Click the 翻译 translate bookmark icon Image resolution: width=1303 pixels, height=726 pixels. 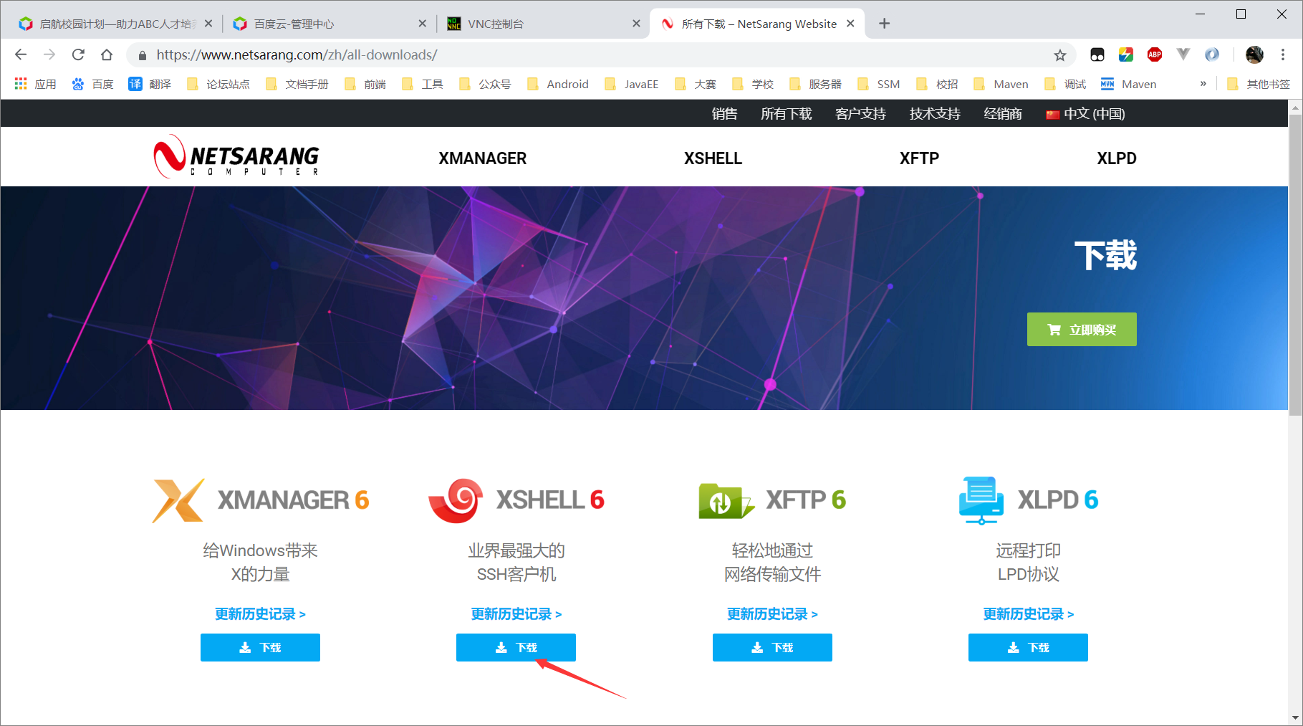(135, 84)
